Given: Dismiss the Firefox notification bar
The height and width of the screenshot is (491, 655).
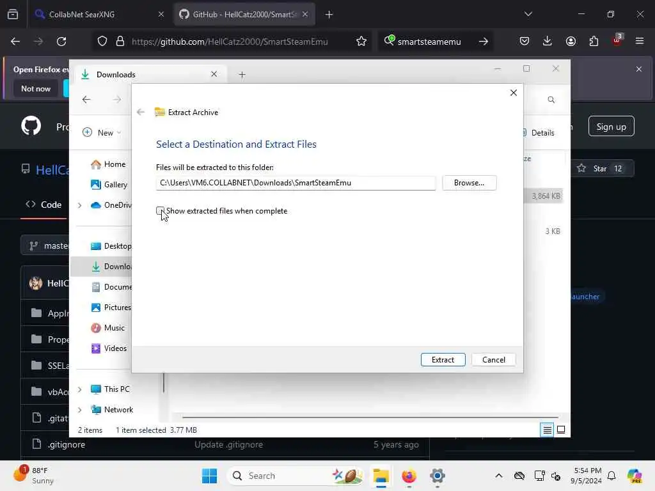Looking at the screenshot, I should point(639,69).
